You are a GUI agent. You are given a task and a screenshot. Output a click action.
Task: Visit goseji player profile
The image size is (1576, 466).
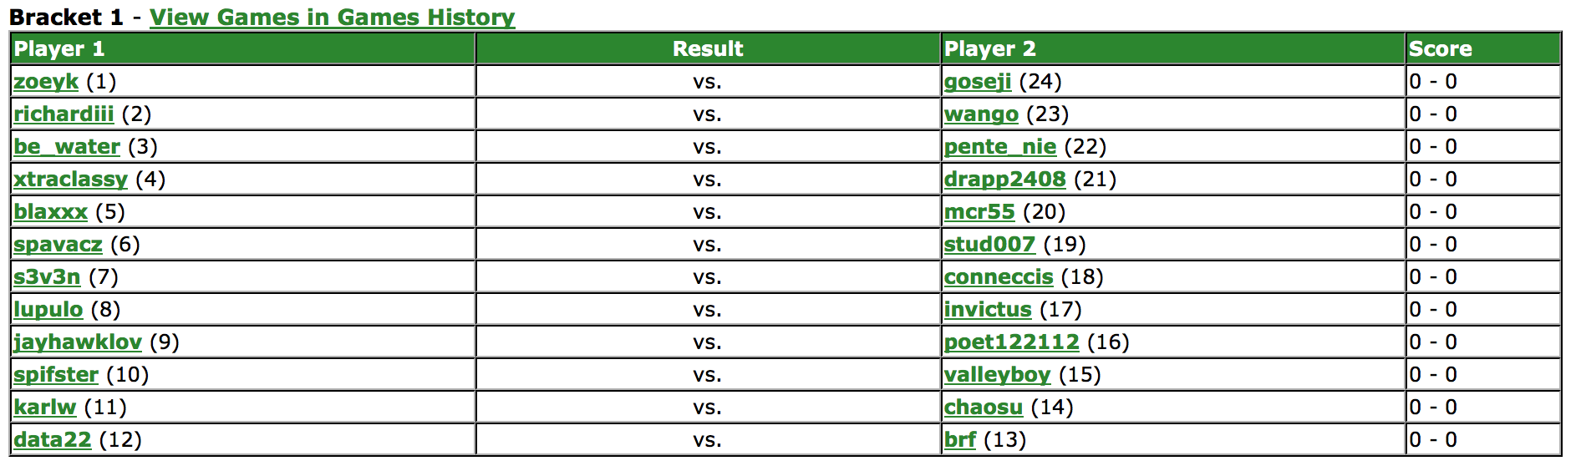pyautogui.click(x=978, y=82)
